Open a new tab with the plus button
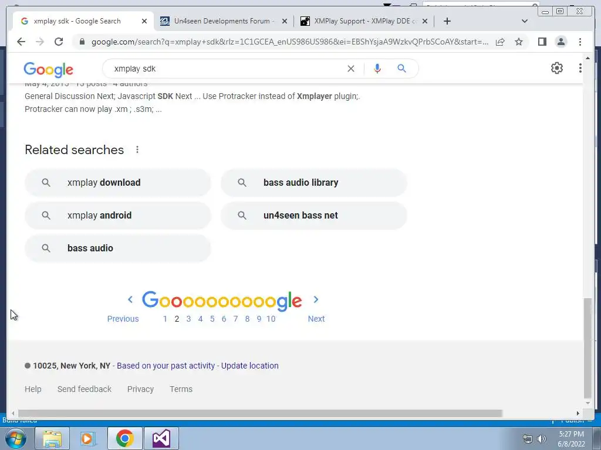The image size is (601, 450). [x=447, y=21]
